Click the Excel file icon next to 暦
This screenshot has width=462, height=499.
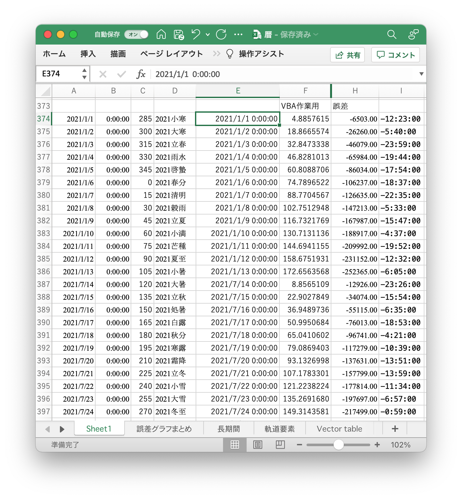pos(257,34)
